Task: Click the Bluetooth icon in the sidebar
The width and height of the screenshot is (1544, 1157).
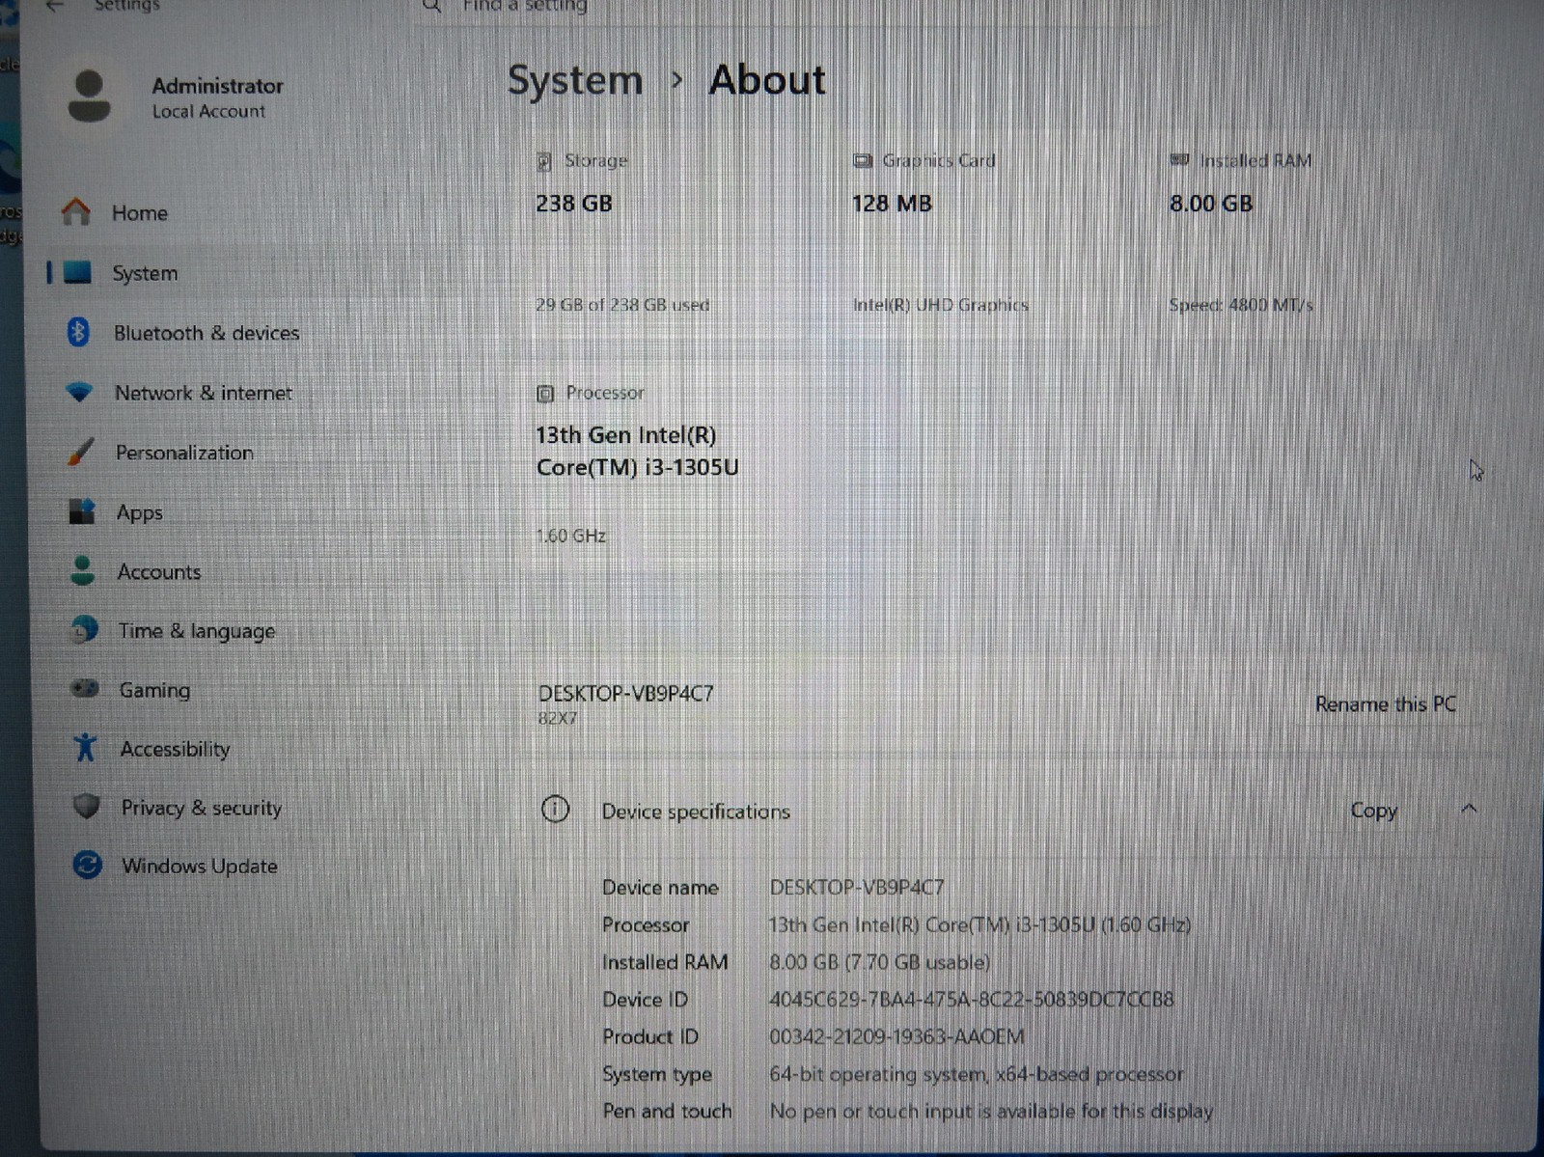Action: click(x=78, y=332)
